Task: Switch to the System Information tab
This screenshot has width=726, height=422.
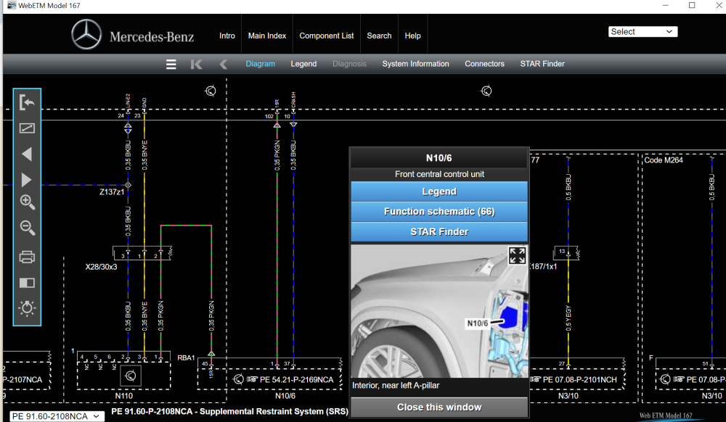Action: [x=416, y=64]
